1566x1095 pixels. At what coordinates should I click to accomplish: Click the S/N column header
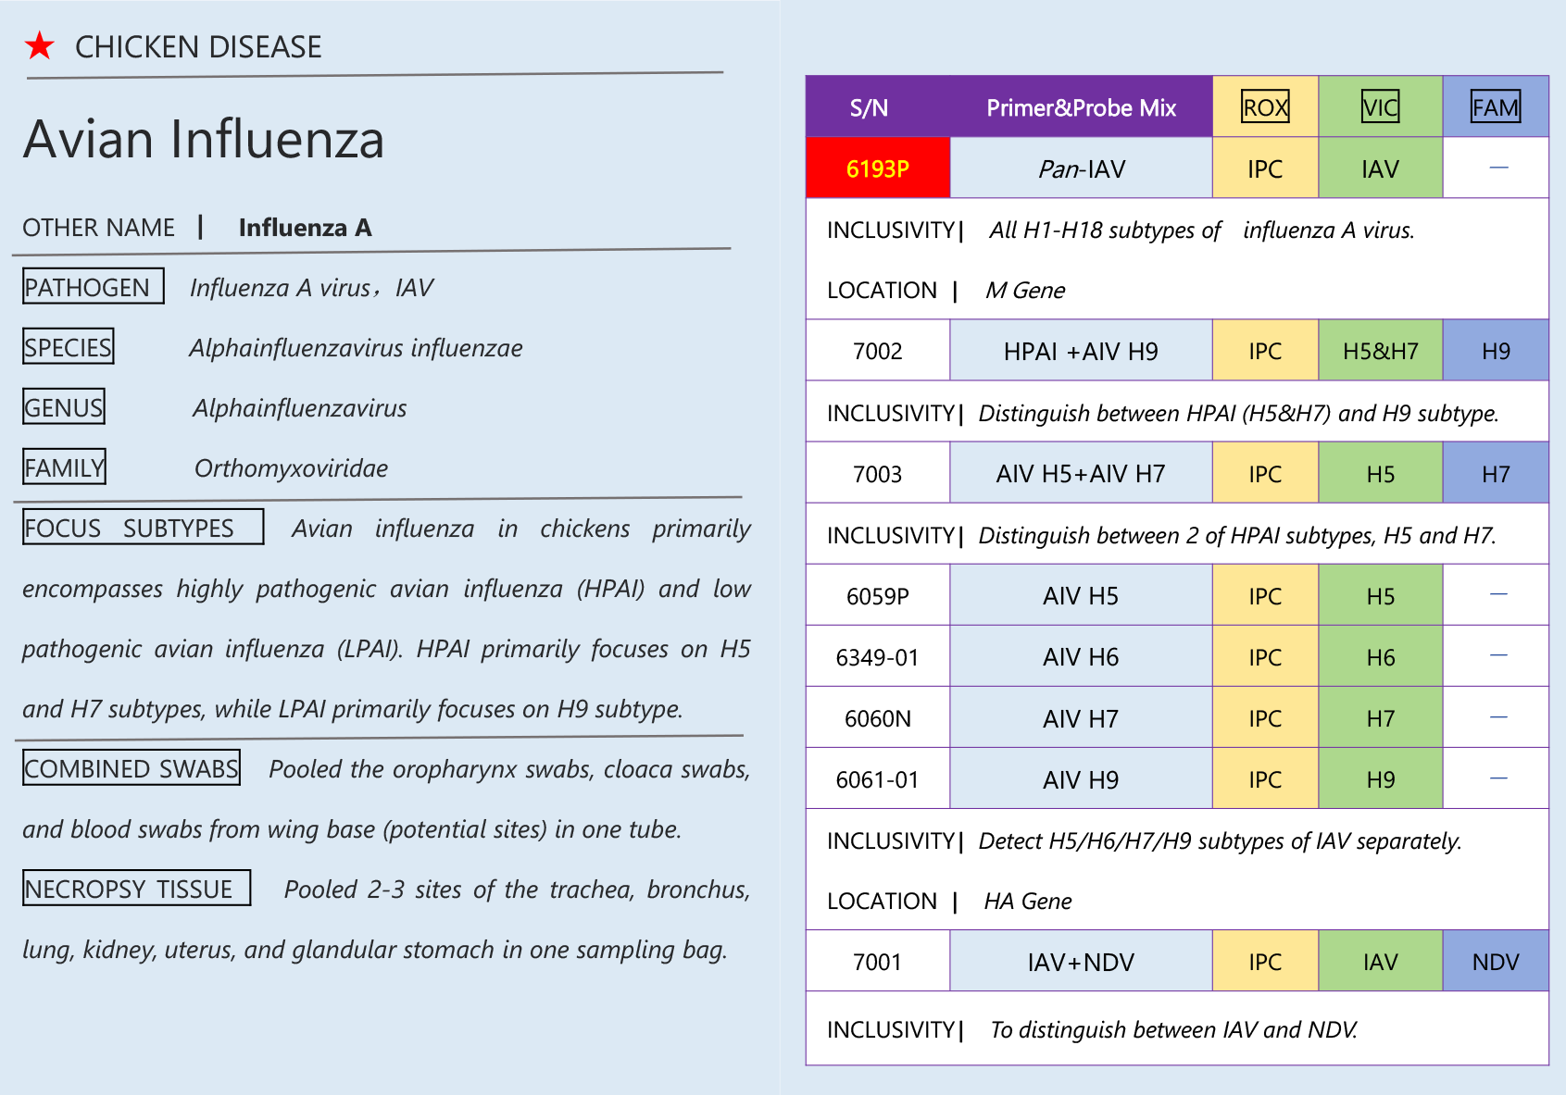(x=869, y=107)
